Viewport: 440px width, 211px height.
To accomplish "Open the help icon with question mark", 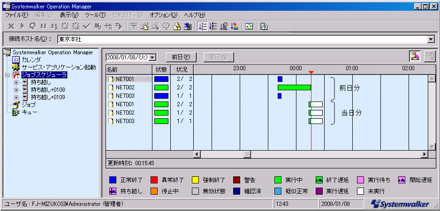I will pos(264,26).
